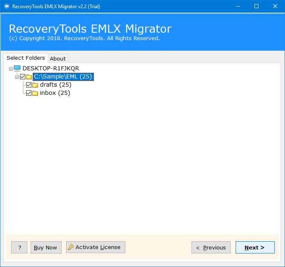
Task: Select the drafts (25) tree row
Action: pos(56,85)
